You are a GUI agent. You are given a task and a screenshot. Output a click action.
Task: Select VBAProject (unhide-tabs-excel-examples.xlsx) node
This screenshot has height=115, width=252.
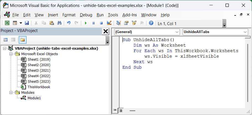click(x=56, y=49)
